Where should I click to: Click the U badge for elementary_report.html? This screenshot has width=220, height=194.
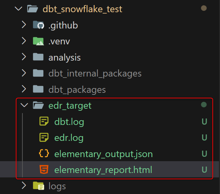(x=204, y=170)
